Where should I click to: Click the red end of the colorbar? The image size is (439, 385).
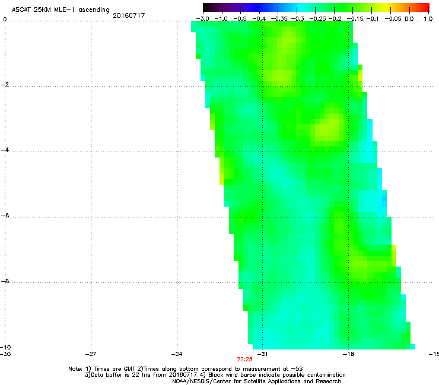[x=423, y=8]
